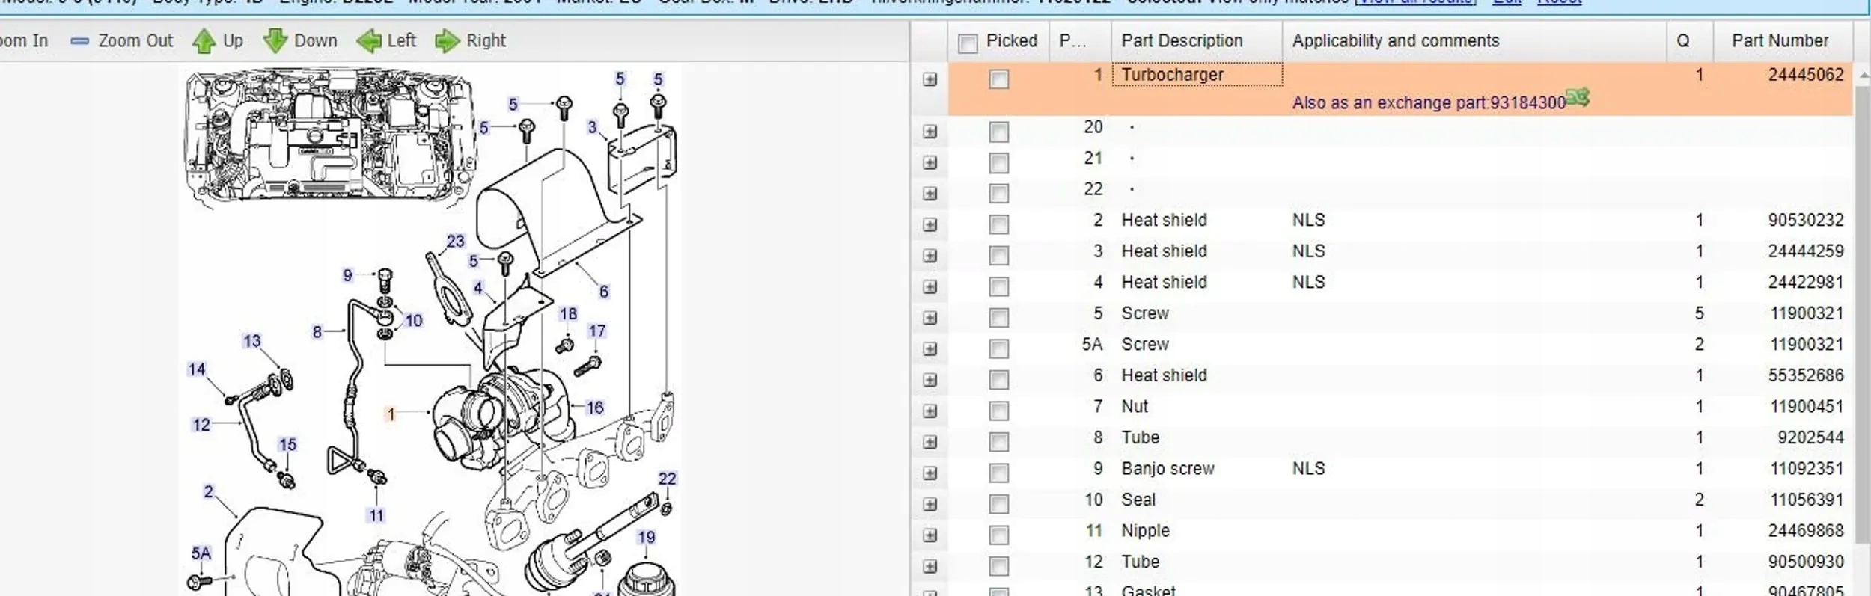The image size is (1871, 596).
Task: Tick the Banjo screw row checkbox
Action: coord(998,473)
